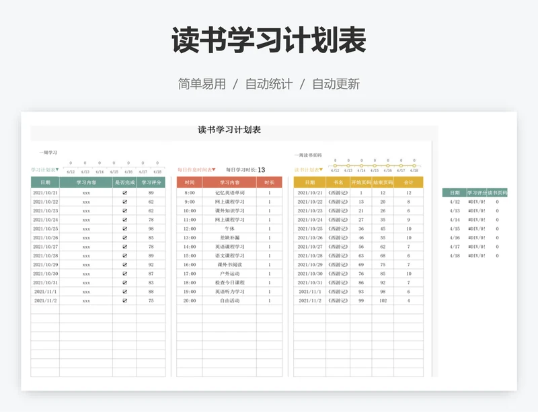538x412 pixels.
Task: Select the 记忆英语单词 cell at 8:00
Action: point(230,193)
